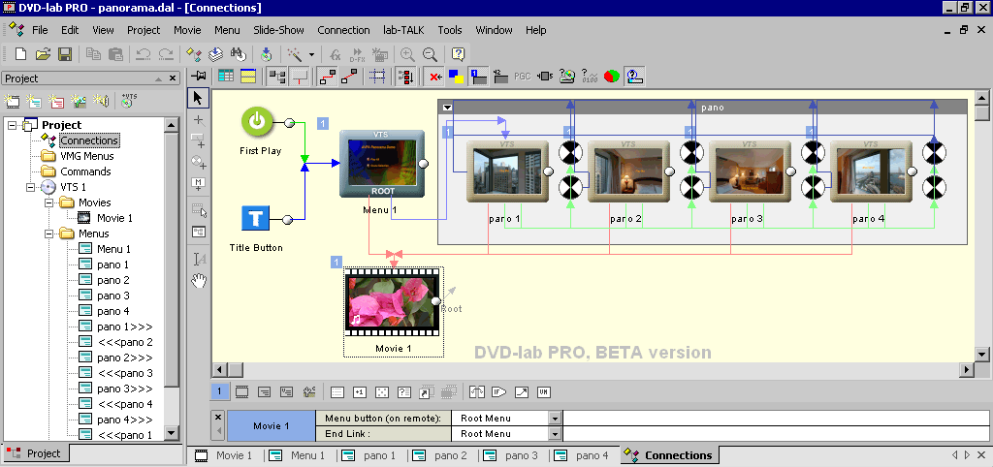Viewport: 993px width, 467px height.
Task: Open the File menu
Action: coord(40,30)
